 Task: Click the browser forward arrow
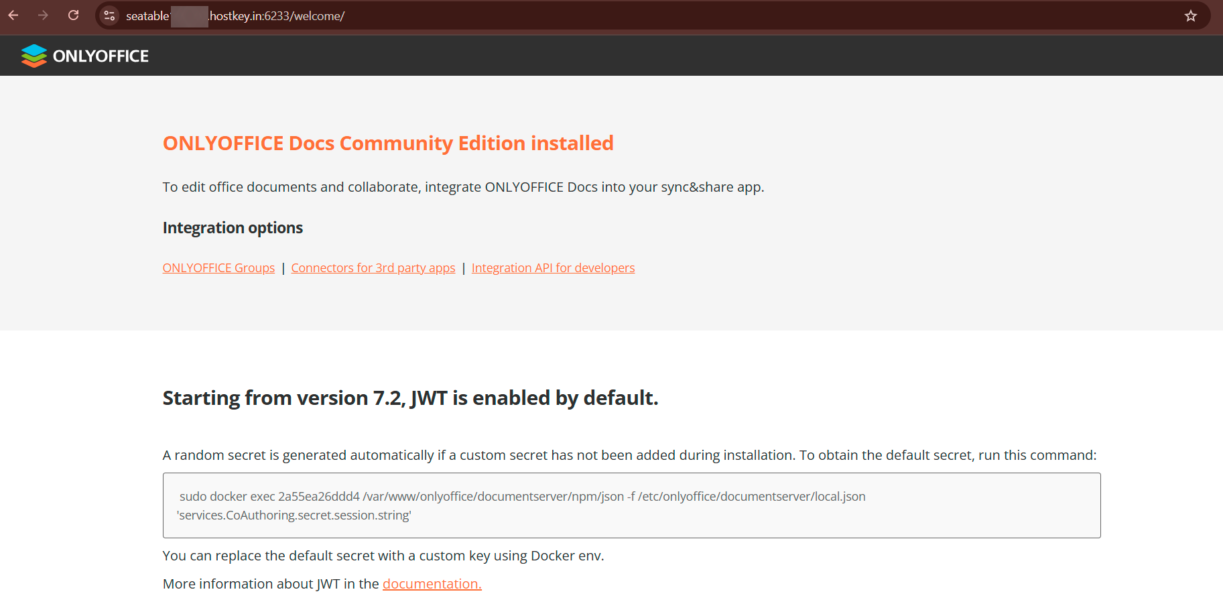click(44, 15)
